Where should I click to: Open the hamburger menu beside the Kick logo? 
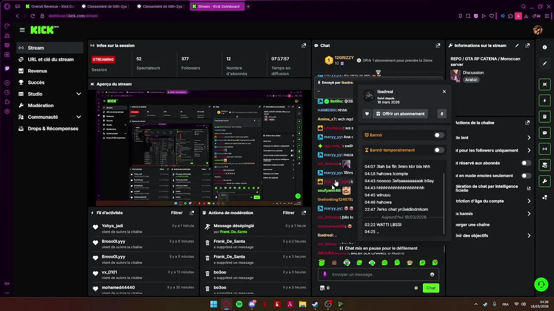22,30
